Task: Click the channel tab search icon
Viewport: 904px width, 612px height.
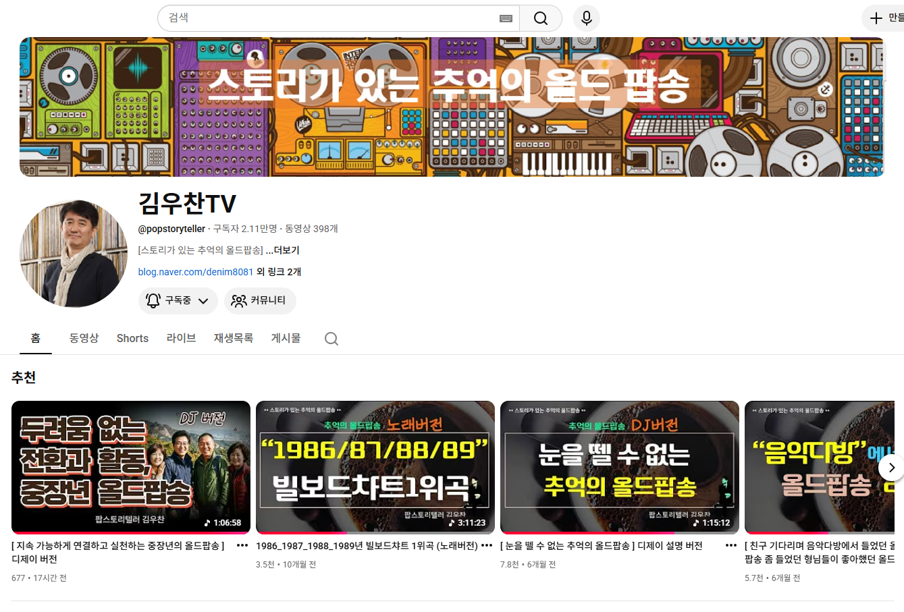Action: (331, 339)
